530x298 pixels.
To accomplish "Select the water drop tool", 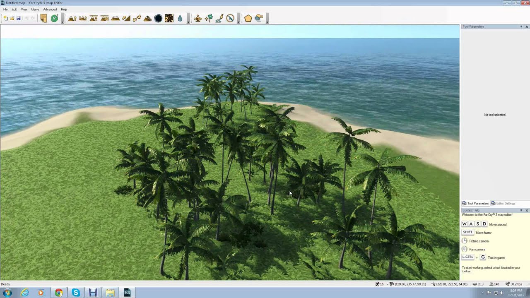I will [x=180, y=18].
